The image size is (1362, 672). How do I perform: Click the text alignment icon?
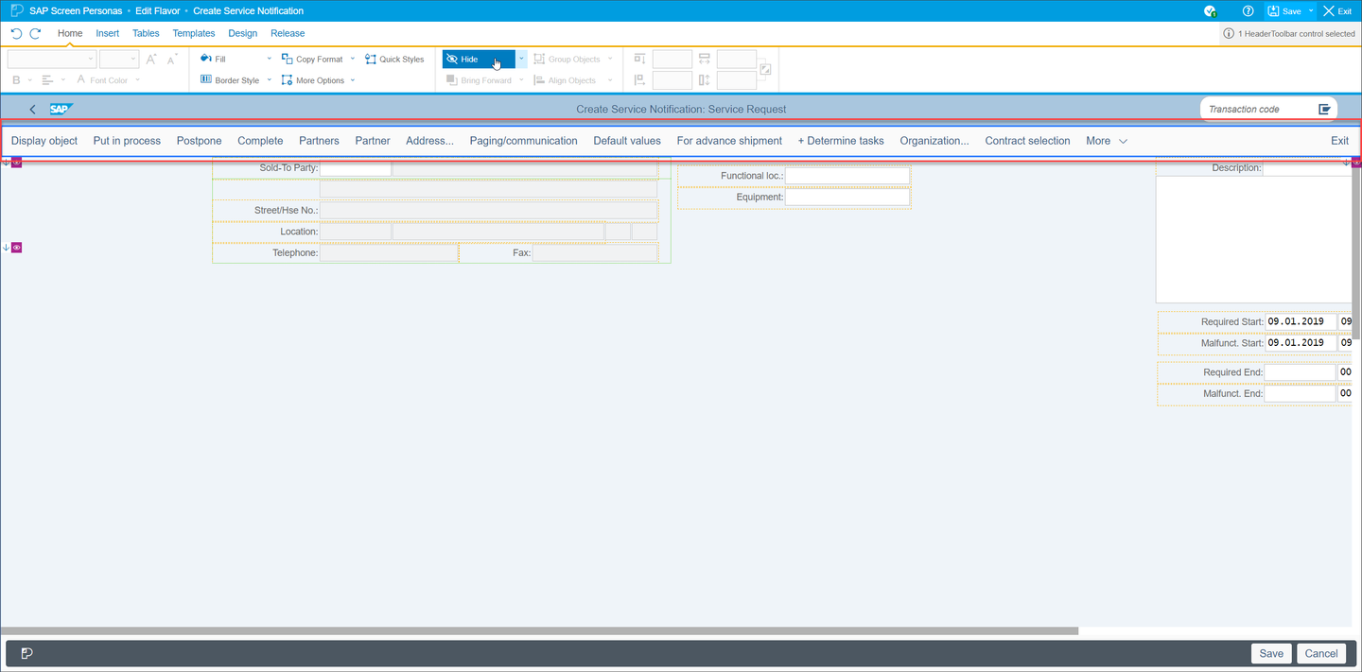point(47,80)
